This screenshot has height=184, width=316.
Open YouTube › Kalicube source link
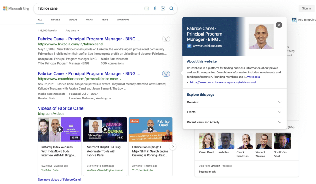point(143,170)
